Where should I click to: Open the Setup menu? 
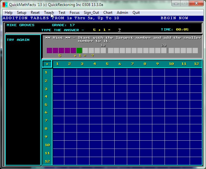tap(22, 13)
